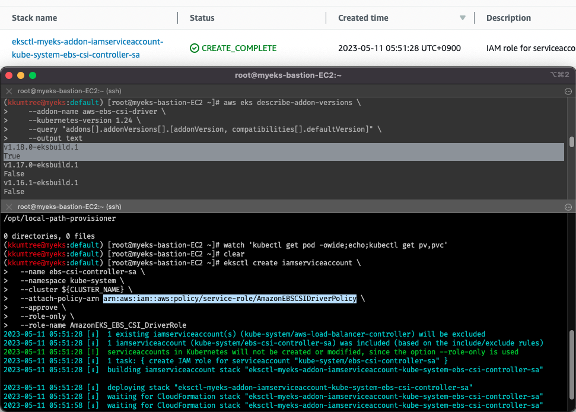The width and height of the screenshot is (576, 412).
Task: Click the '0 directories, 0 files' line
Action: point(49,236)
